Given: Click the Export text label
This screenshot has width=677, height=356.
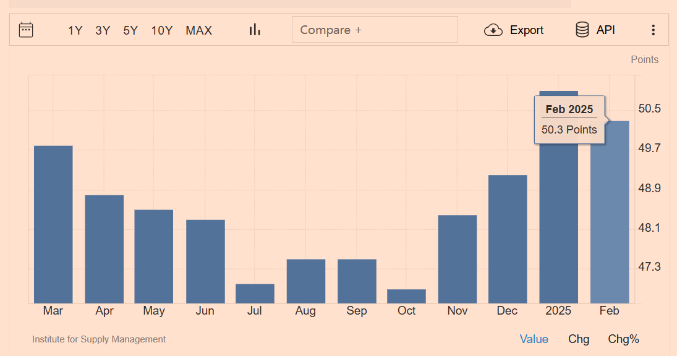Looking at the screenshot, I should [x=526, y=30].
